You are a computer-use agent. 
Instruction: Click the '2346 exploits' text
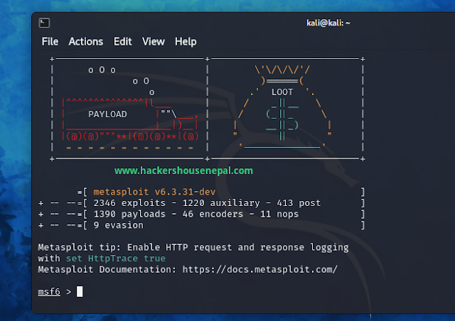(x=129, y=203)
